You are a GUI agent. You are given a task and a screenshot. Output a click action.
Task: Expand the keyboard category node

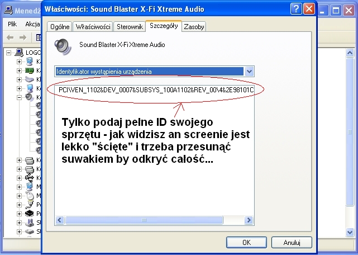(19, 79)
